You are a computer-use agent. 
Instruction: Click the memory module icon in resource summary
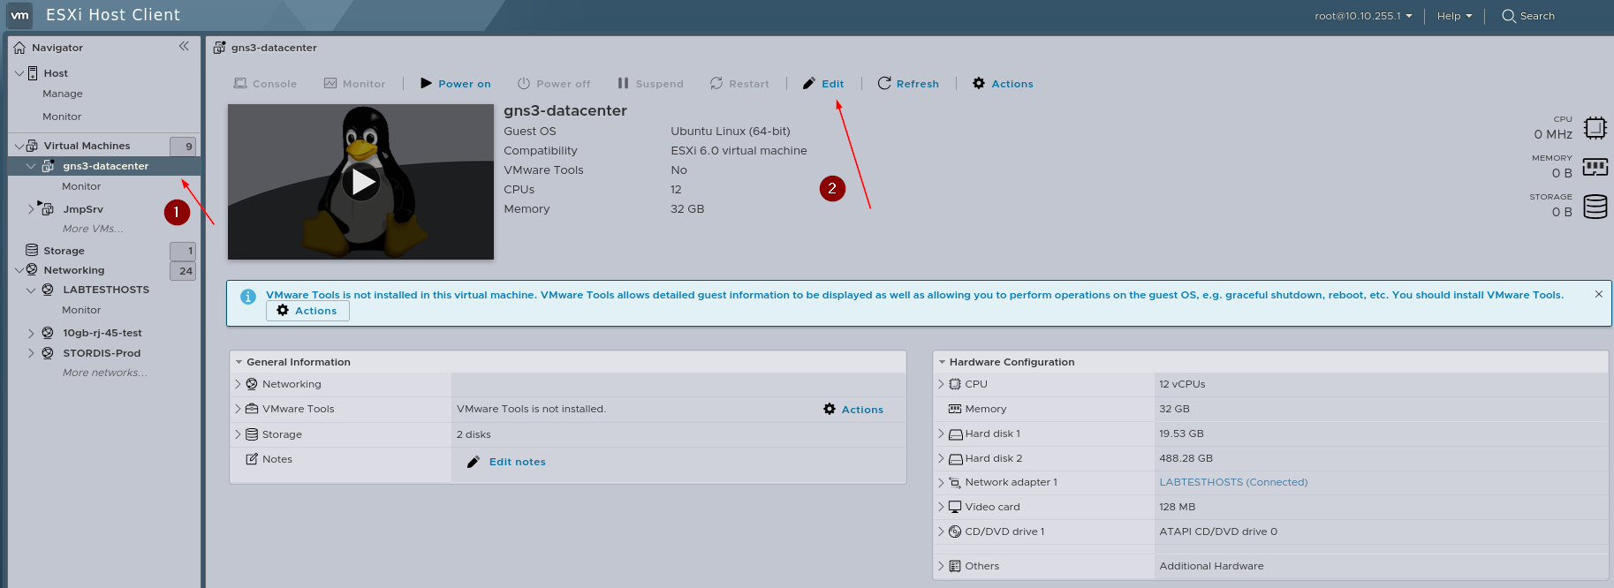click(1595, 167)
